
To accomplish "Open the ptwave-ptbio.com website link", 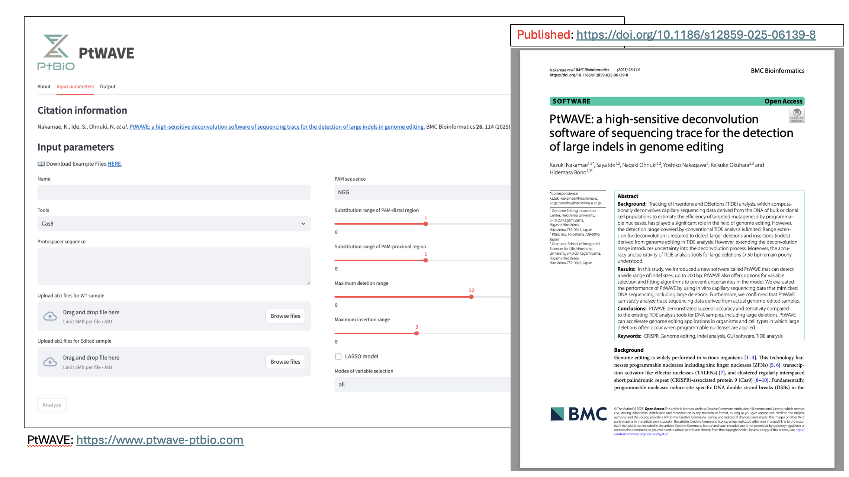I will click(160, 440).
